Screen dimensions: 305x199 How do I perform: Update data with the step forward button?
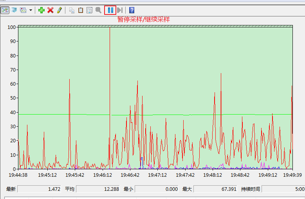tap(120, 10)
